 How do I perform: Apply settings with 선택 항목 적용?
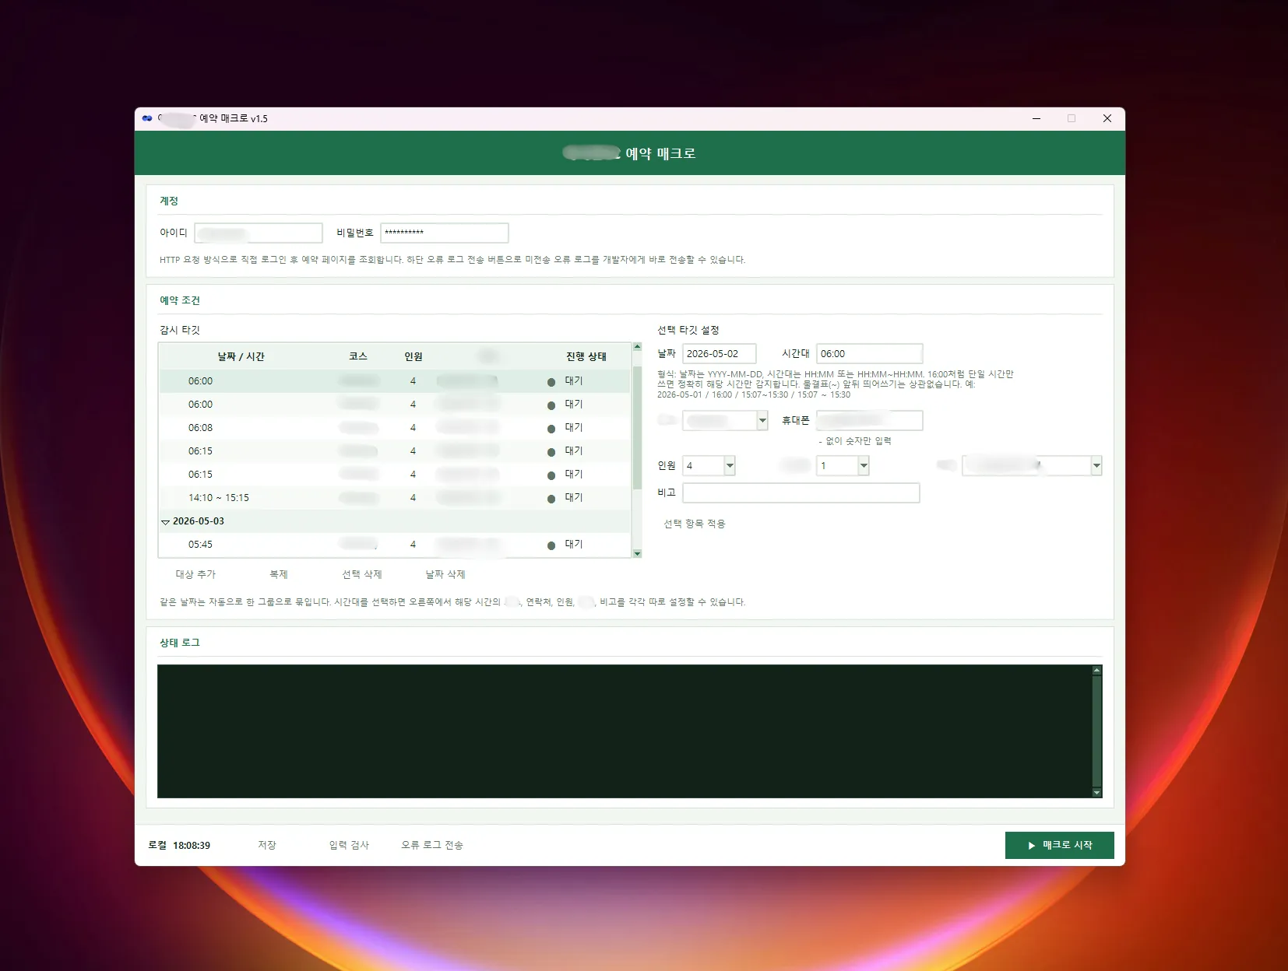[695, 524]
